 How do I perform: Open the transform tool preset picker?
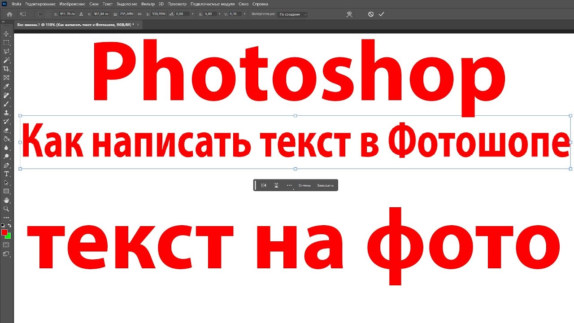[x=23, y=14]
